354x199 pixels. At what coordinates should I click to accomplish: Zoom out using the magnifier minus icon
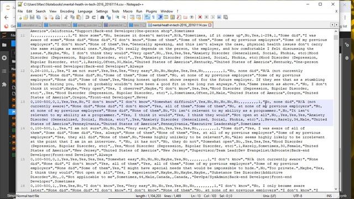[x=123, y=17]
